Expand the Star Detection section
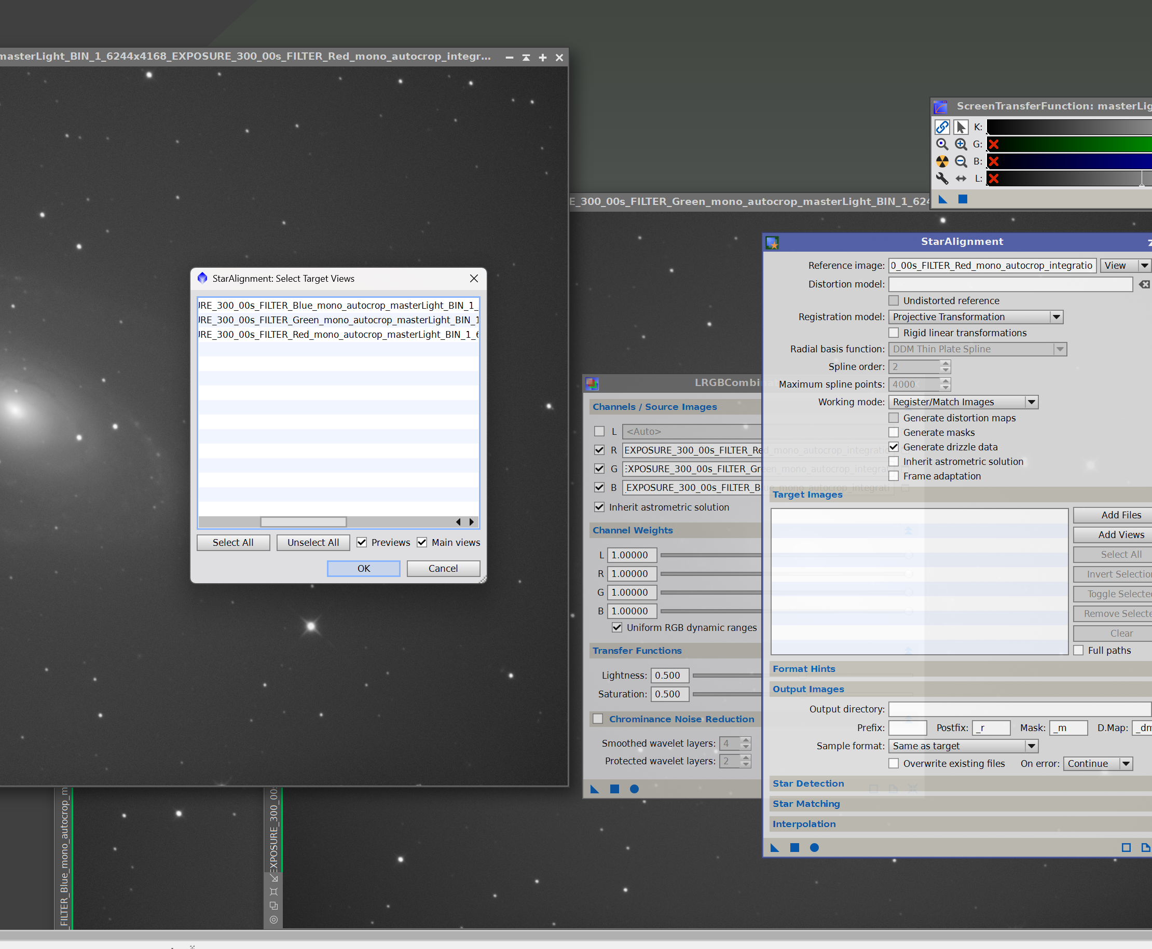 pyautogui.click(x=808, y=783)
